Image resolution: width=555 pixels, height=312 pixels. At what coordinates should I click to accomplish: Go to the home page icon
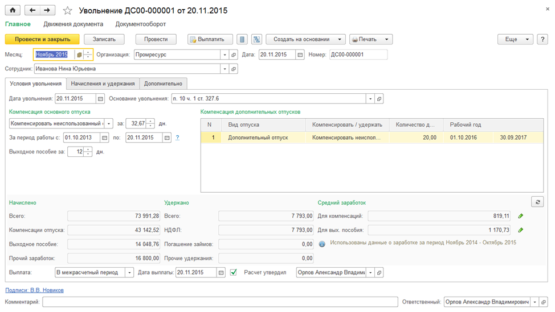coord(13,10)
